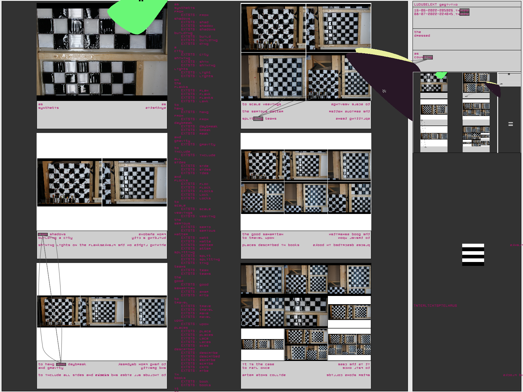Screen dimensions: 523x392
Task: Select highlighted 'from' in 'to hang from daybreak'
Action: click(61, 364)
